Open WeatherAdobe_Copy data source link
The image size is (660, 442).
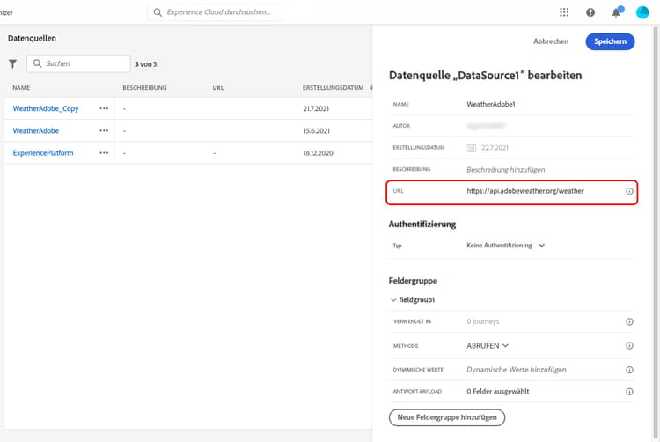pos(46,108)
